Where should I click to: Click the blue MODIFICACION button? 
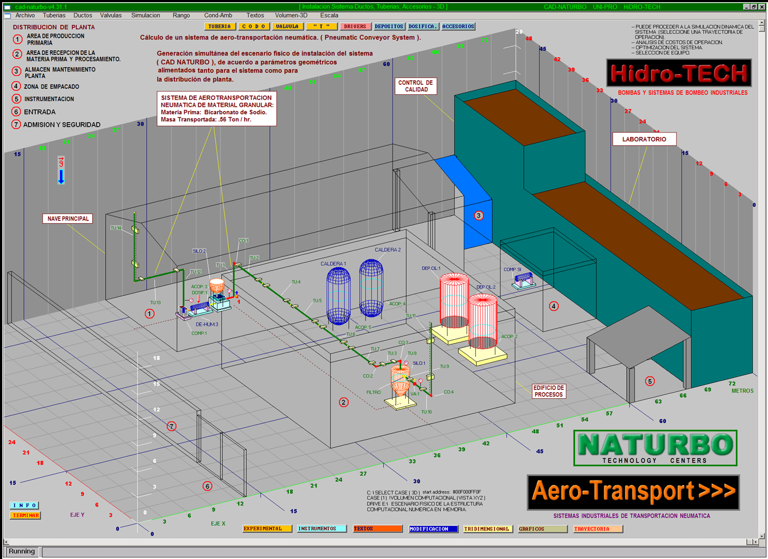pos(433,528)
